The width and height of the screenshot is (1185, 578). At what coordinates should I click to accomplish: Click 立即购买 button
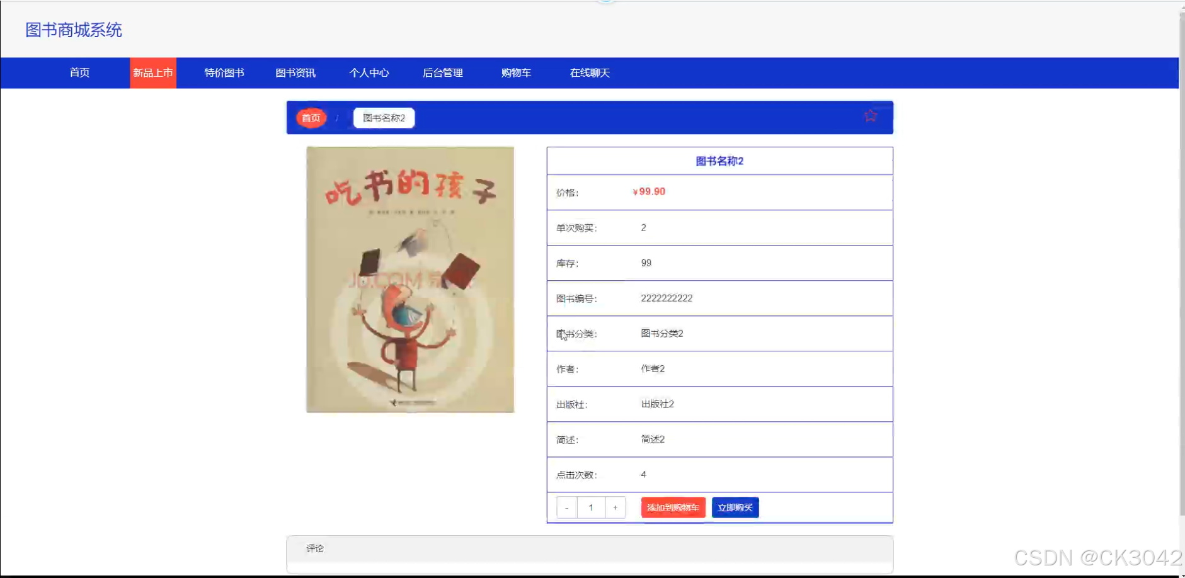pyautogui.click(x=735, y=507)
